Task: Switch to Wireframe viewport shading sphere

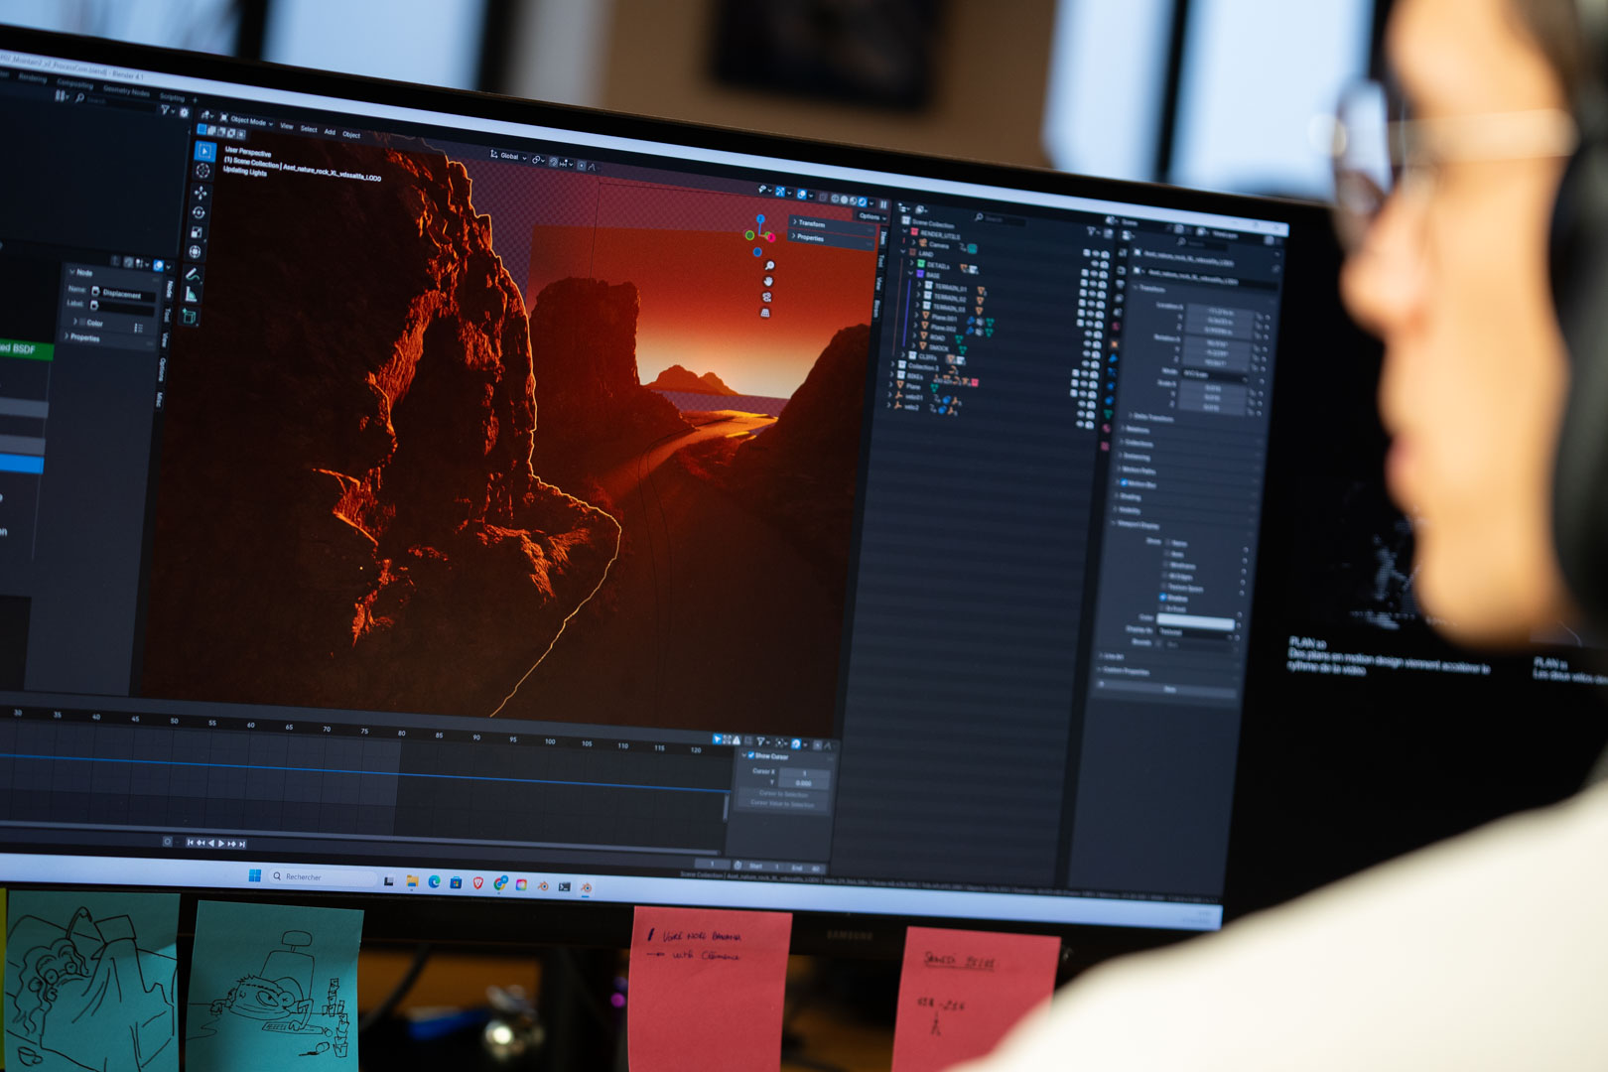Action: click(835, 199)
